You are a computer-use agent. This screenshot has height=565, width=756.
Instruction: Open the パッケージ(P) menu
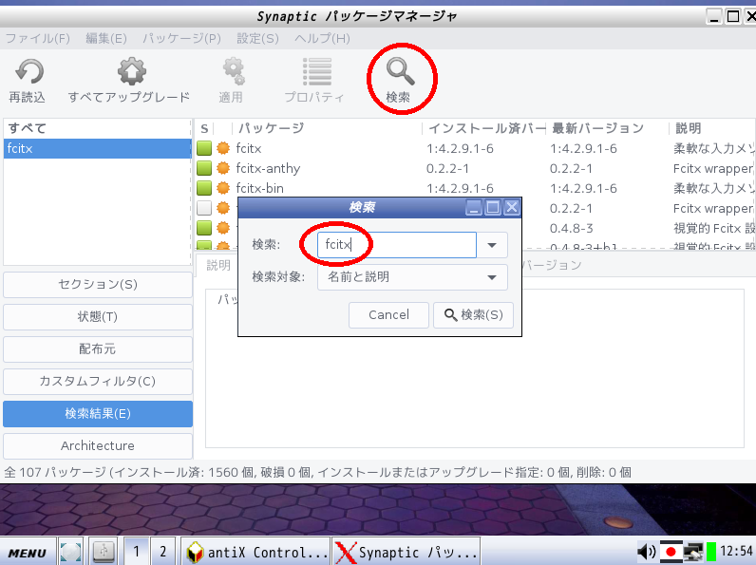click(x=181, y=39)
